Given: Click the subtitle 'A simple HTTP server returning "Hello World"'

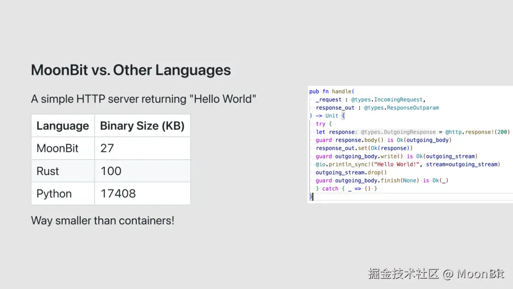Looking at the screenshot, I should coord(143,99).
